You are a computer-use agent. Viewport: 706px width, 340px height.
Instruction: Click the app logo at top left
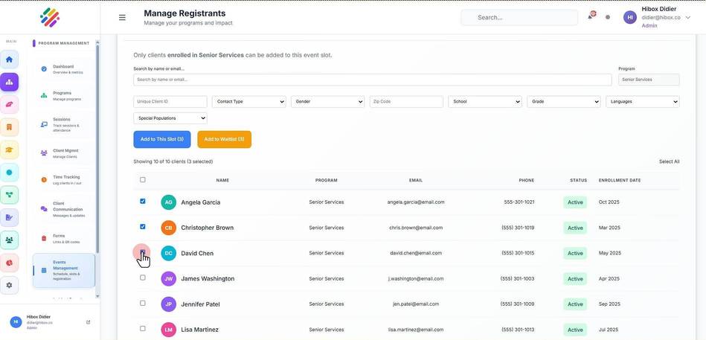coord(50,17)
